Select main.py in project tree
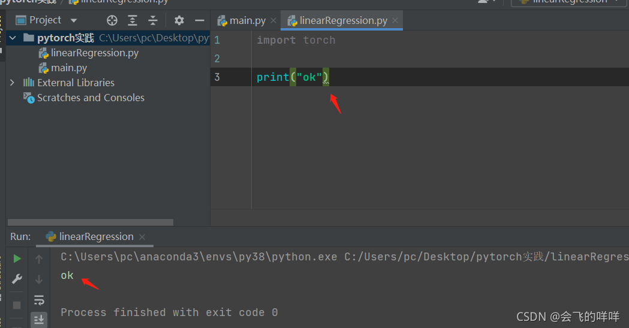The image size is (629, 328). [x=63, y=68]
